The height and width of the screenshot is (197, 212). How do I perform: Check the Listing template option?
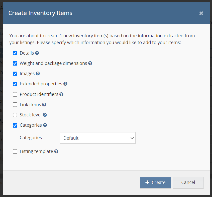[15, 151]
